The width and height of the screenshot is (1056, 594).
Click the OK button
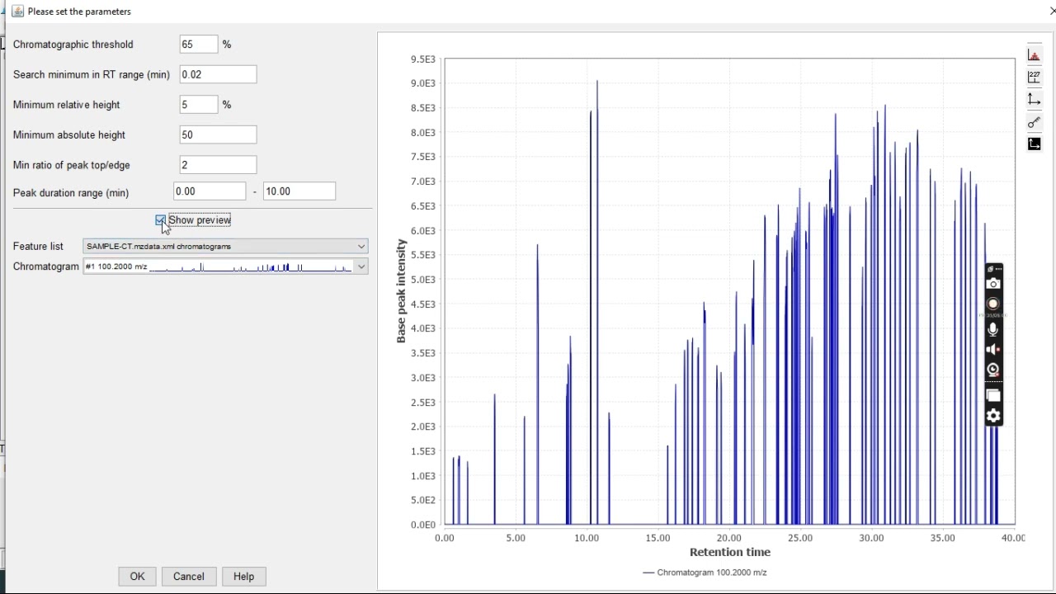tap(137, 577)
